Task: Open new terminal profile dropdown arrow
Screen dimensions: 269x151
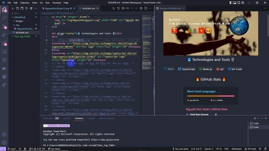Action: coord(258,118)
